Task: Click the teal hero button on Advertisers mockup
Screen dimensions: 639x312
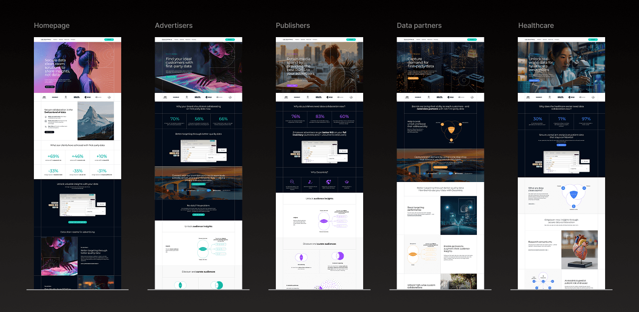Action: 170,76
